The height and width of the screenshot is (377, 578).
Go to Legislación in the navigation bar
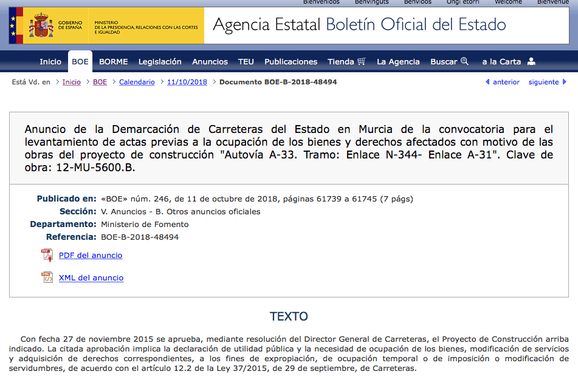tap(160, 61)
